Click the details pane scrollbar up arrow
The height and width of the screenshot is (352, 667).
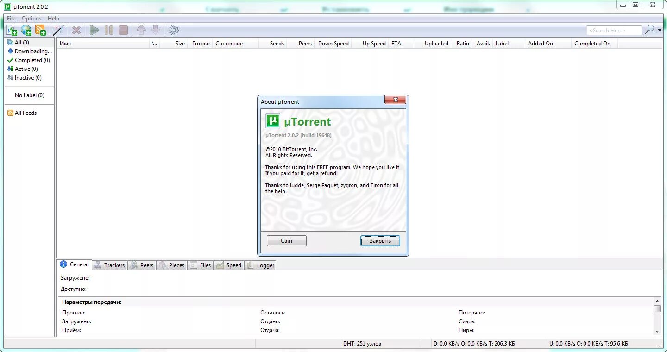[x=657, y=301]
